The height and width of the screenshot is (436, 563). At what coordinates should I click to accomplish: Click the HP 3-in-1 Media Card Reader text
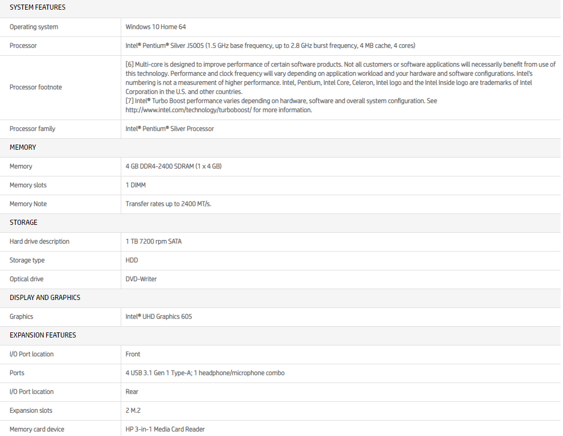click(x=165, y=429)
